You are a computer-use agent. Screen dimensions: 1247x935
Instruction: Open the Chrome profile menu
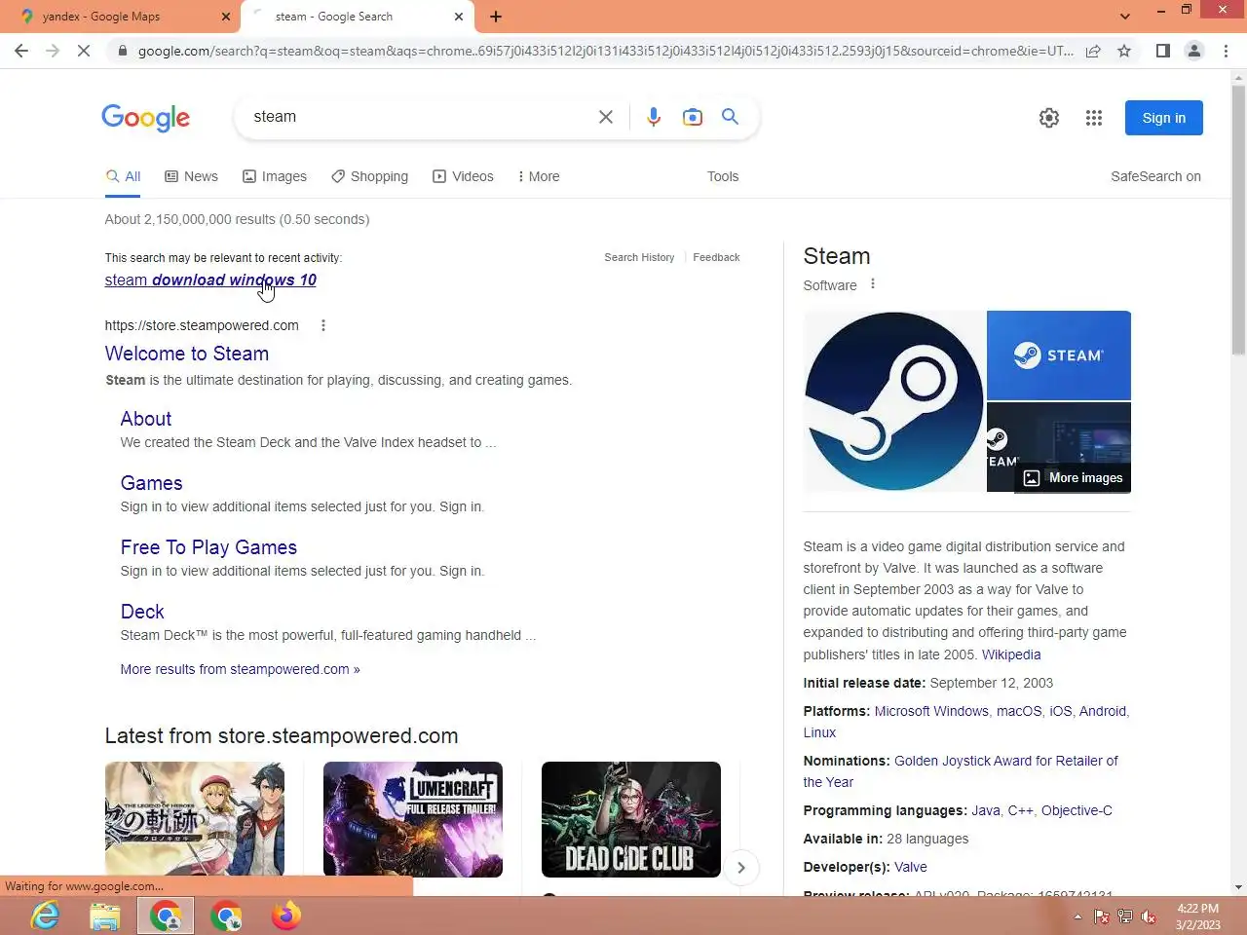tap(1194, 51)
